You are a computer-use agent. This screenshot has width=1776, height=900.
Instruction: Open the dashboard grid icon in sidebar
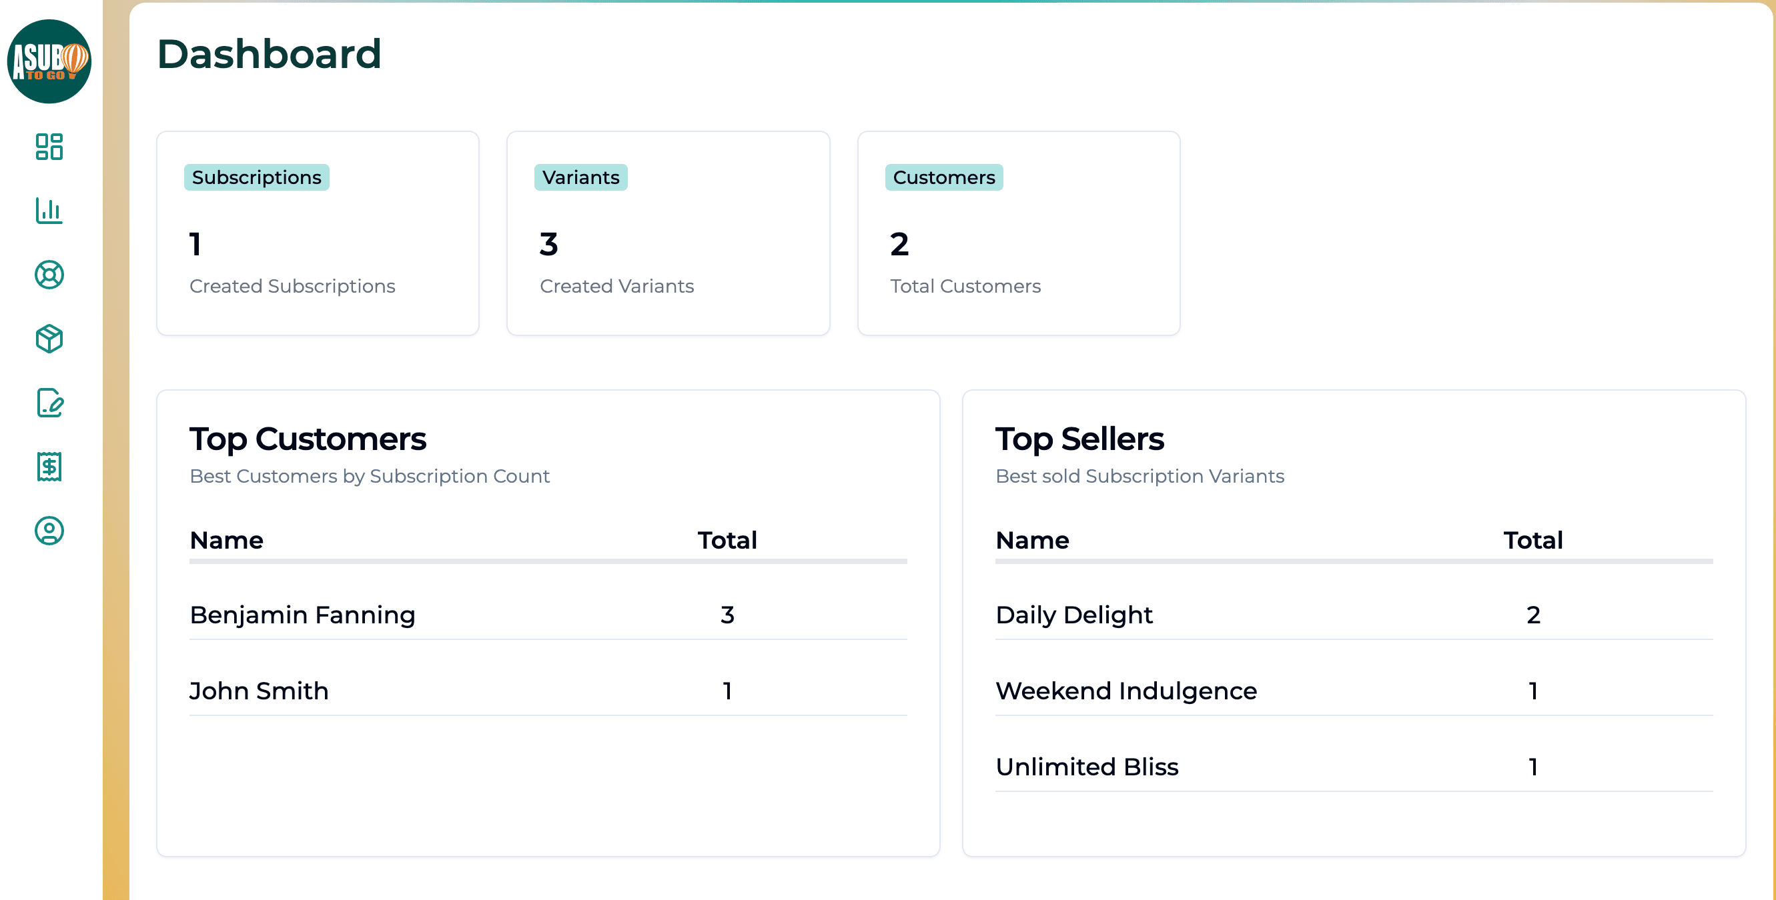[49, 147]
